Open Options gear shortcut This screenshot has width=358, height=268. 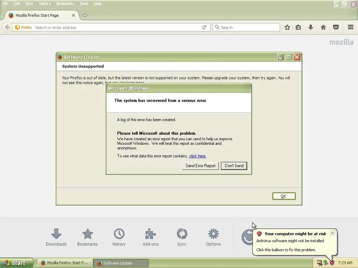[x=213, y=237]
